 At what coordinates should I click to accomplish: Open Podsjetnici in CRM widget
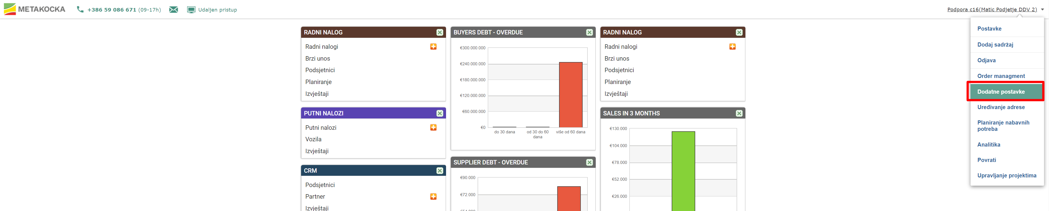pos(320,185)
